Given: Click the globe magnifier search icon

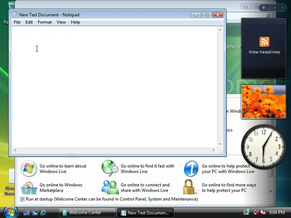Looking at the screenshot, I should pyautogui.click(x=110, y=168).
